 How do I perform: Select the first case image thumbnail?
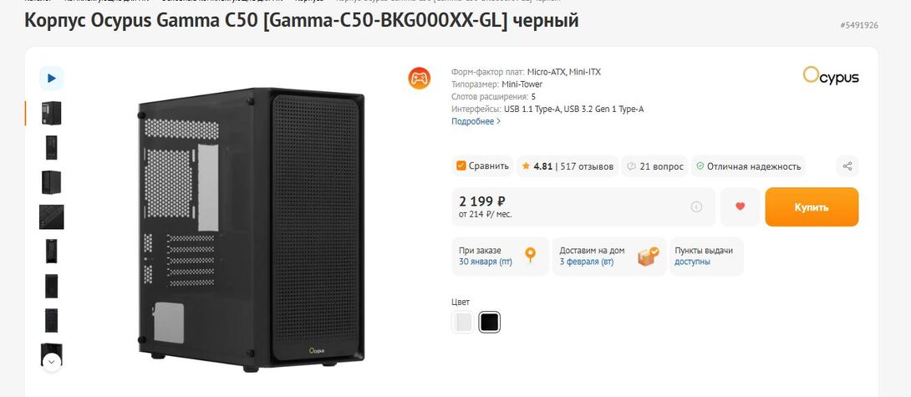pyautogui.click(x=52, y=113)
